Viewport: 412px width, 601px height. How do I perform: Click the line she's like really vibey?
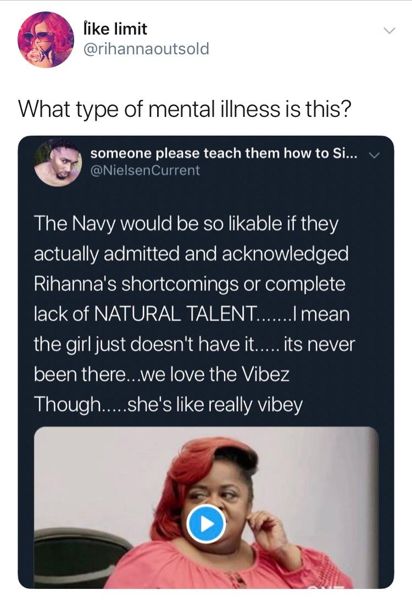215,405
